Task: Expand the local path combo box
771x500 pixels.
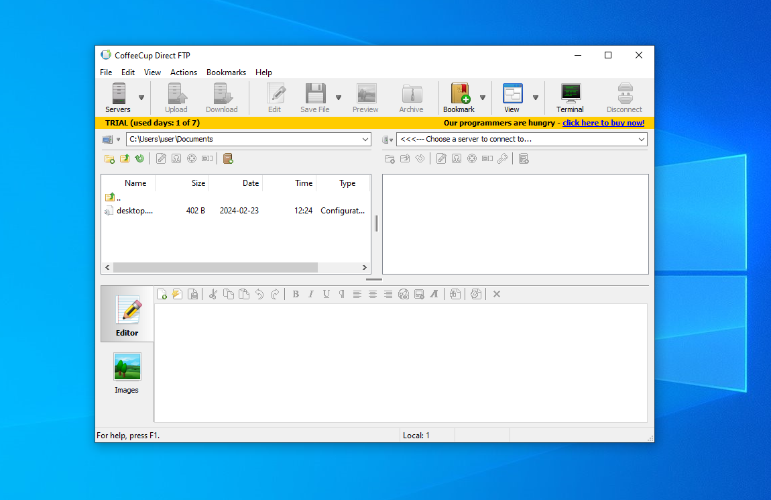Action: point(365,139)
